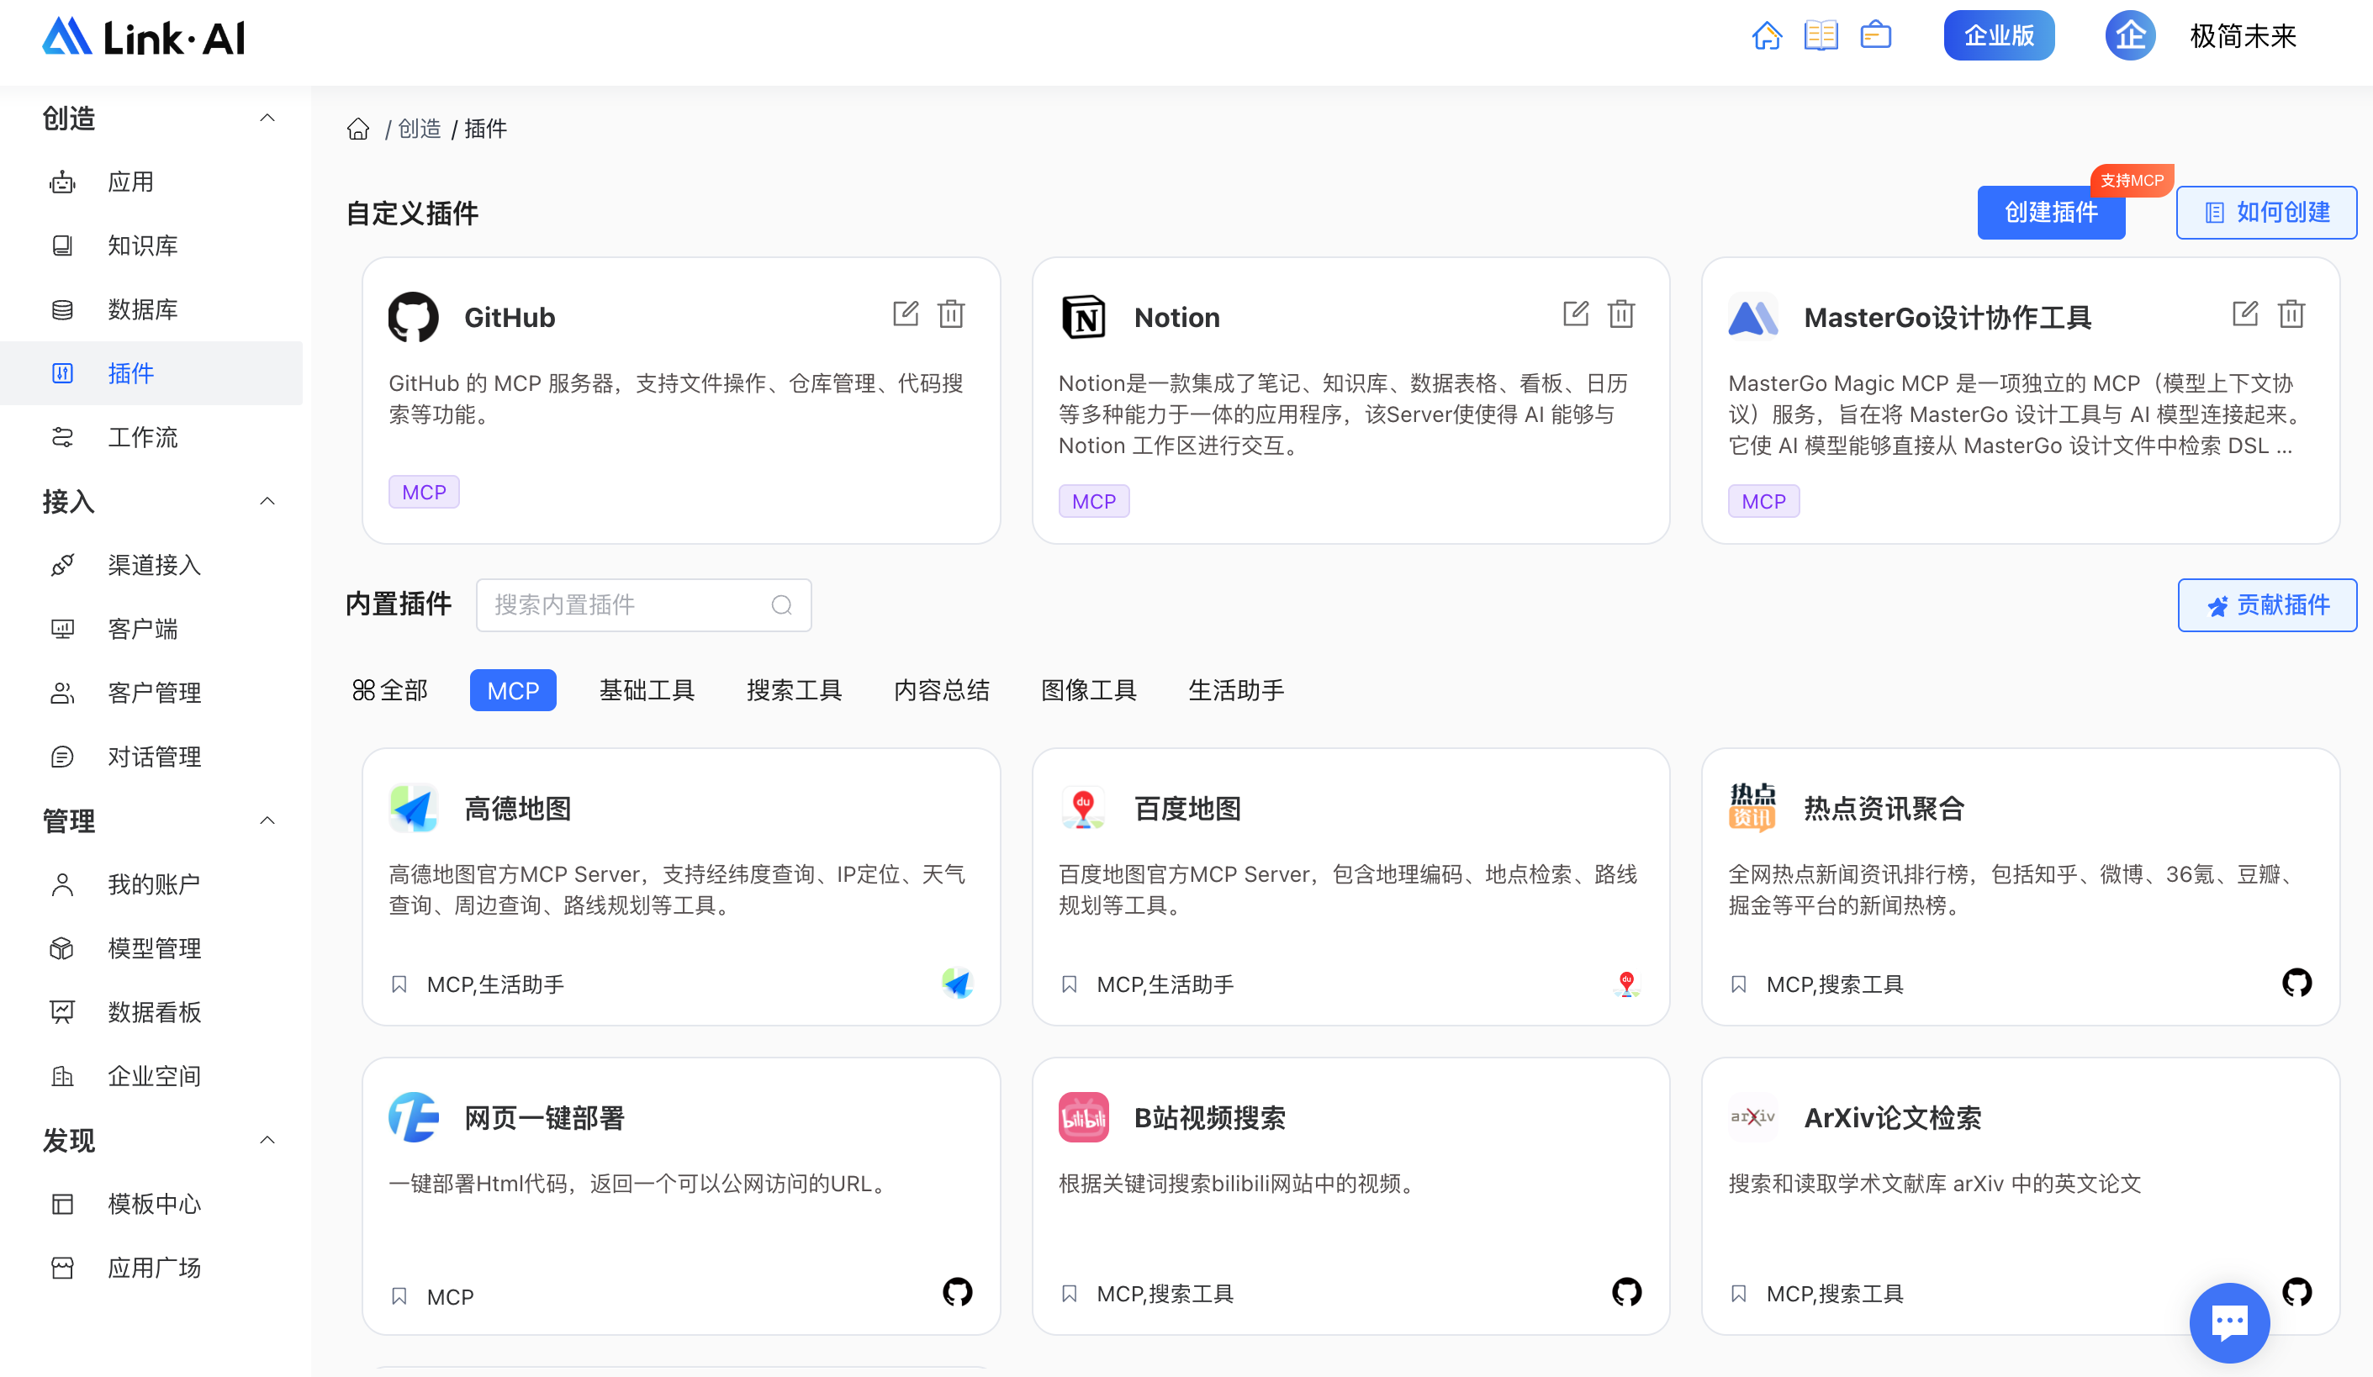Viewport: 2373px width, 1377px height.
Task: Delete the GitHub plugin
Action: click(951, 314)
